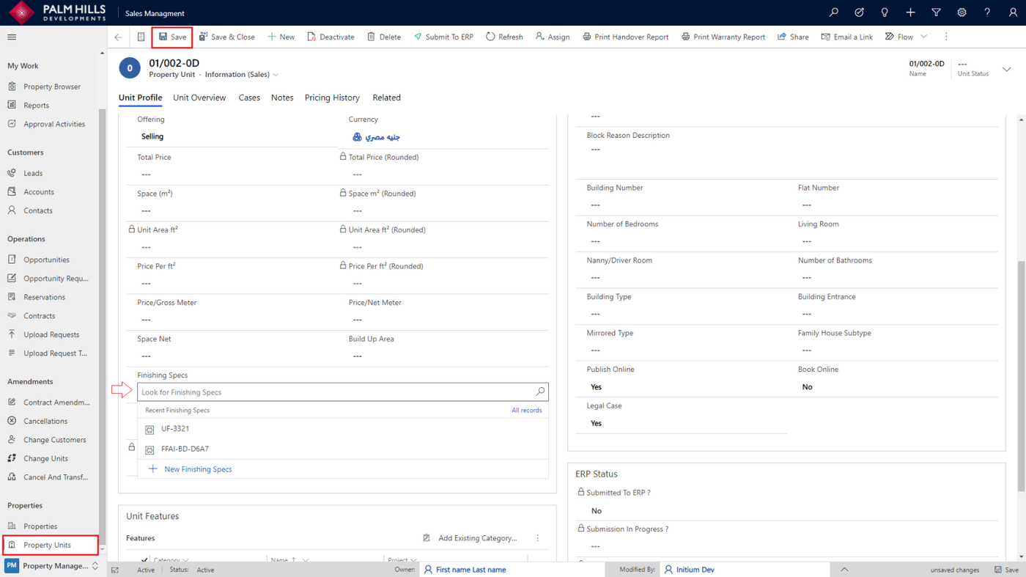
Task: Toggle the Legal Case Yes value
Action: pyautogui.click(x=596, y=423)
